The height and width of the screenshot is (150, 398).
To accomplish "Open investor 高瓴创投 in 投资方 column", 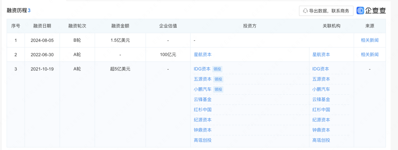I will point(203,140).
